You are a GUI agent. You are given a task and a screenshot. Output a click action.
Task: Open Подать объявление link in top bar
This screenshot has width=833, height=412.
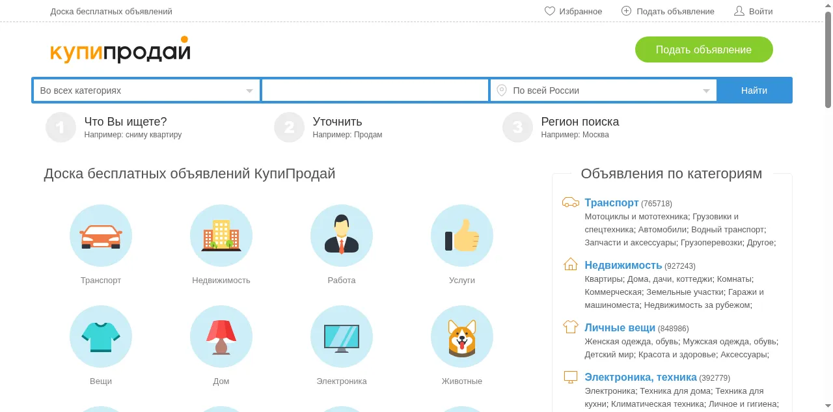(x=675, y=11)
